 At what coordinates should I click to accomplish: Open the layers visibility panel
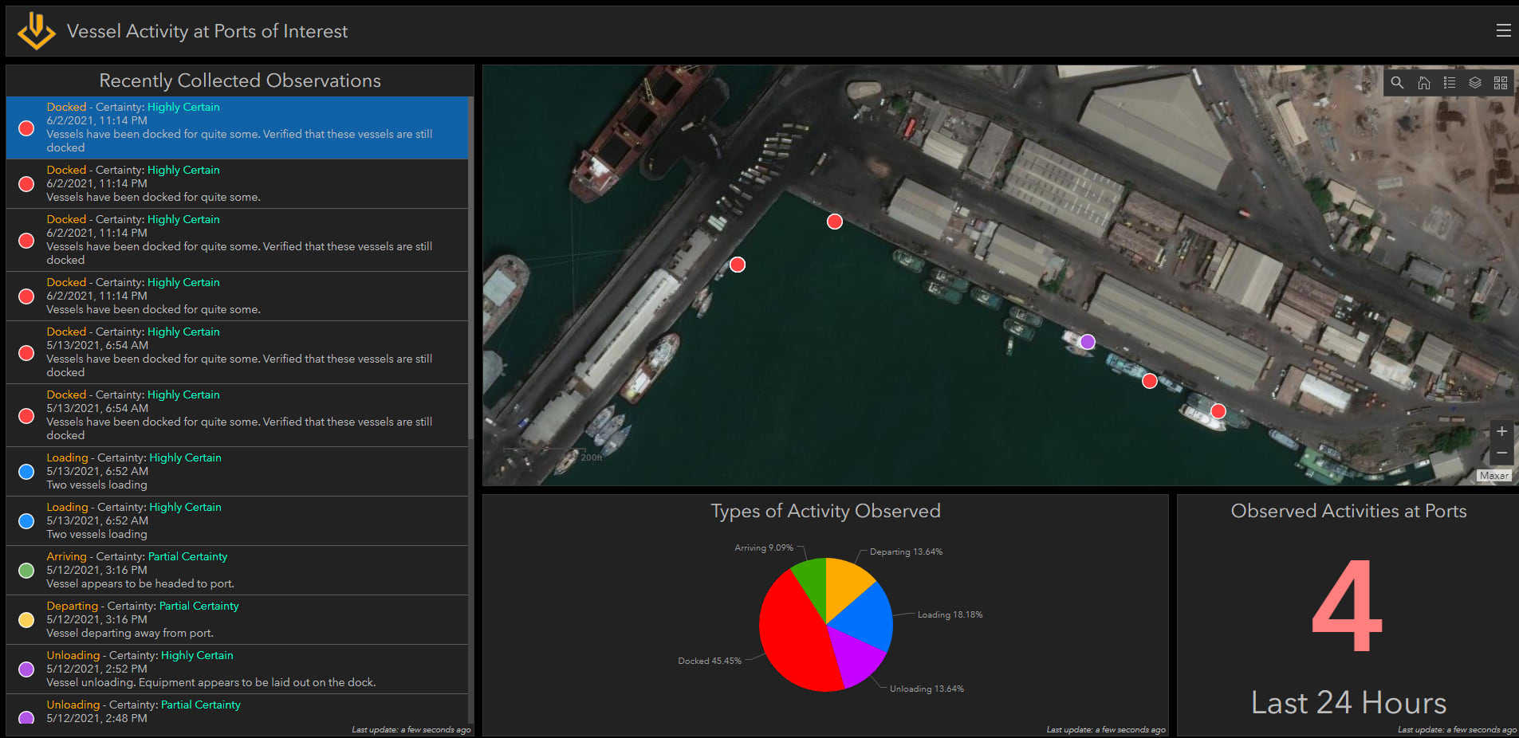[x=1474, y=83]
